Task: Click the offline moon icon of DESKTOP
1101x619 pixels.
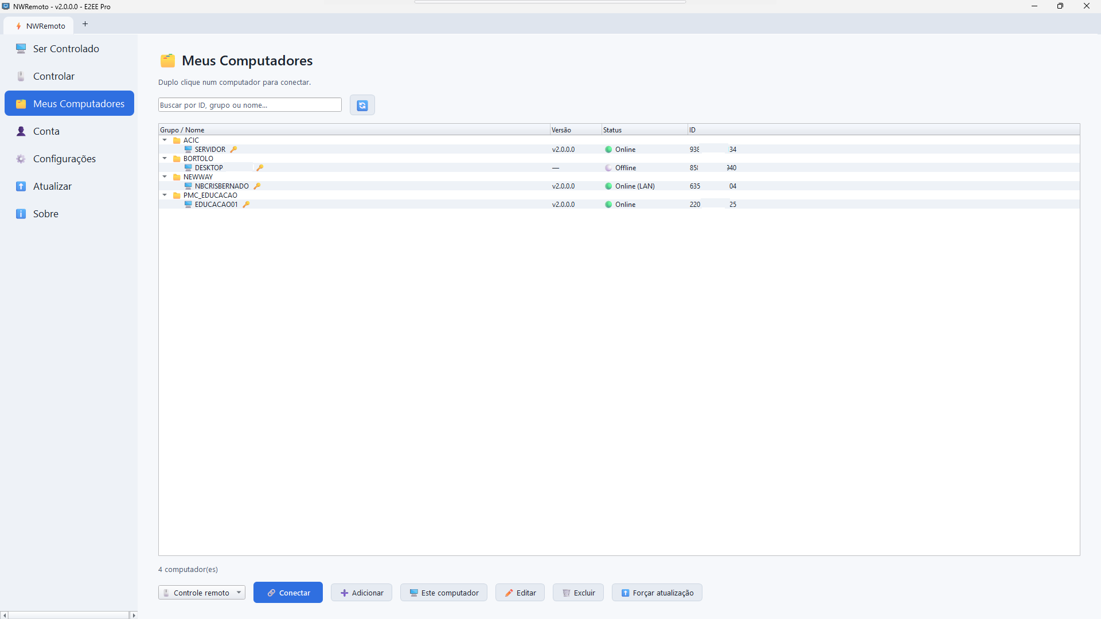Action: coord(608,168)
